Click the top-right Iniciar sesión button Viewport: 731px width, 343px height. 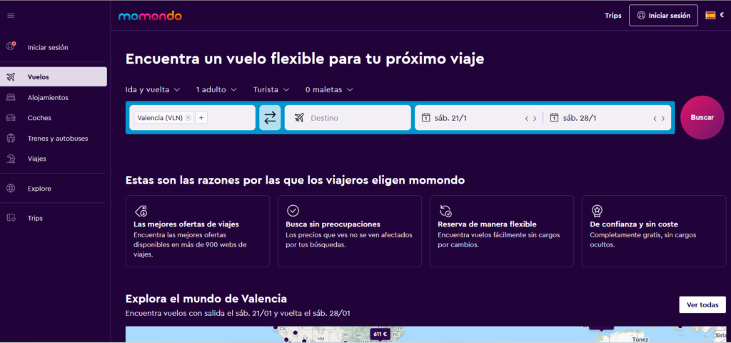[663, 16]
